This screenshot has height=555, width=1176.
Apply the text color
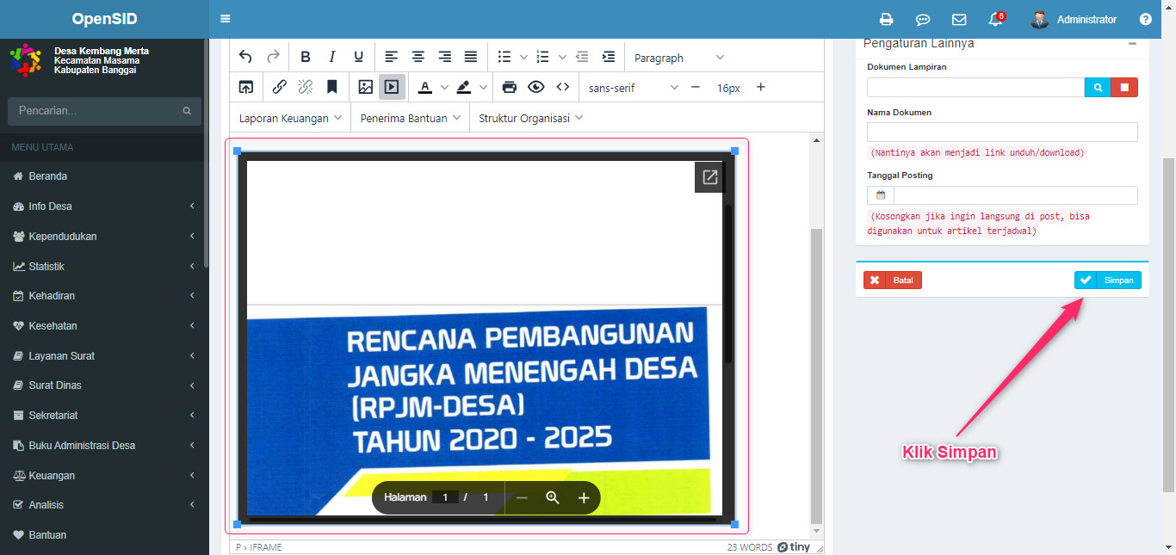click(x=425, y=87)
